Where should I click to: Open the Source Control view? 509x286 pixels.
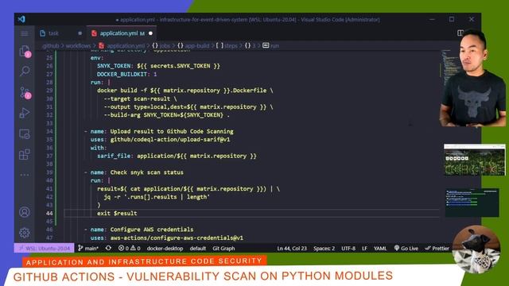25,93
